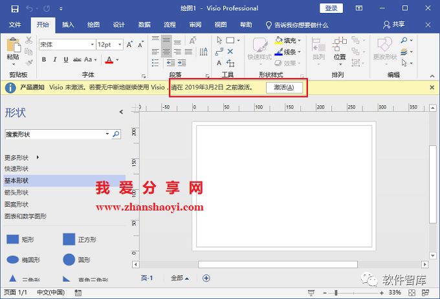
Task: Click the text direction icon
Action: tap(204, 52)
